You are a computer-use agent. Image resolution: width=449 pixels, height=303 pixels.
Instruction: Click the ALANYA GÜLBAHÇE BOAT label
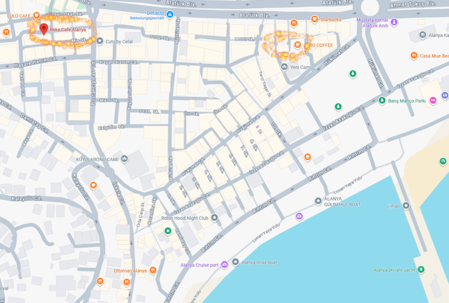pos(342,202)
